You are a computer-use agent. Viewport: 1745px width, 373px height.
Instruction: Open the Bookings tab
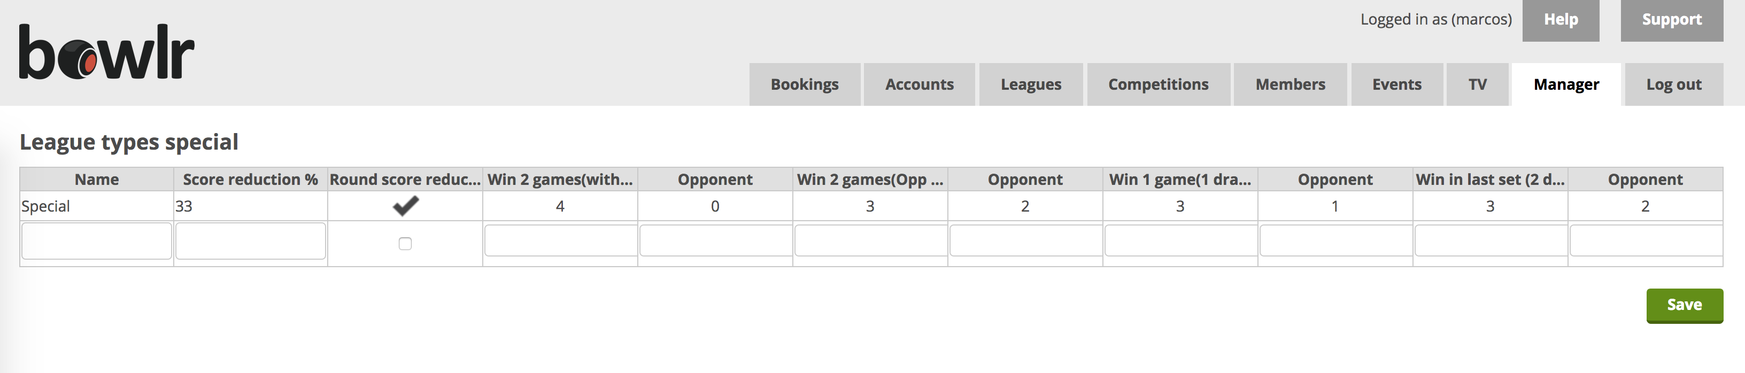804,84
